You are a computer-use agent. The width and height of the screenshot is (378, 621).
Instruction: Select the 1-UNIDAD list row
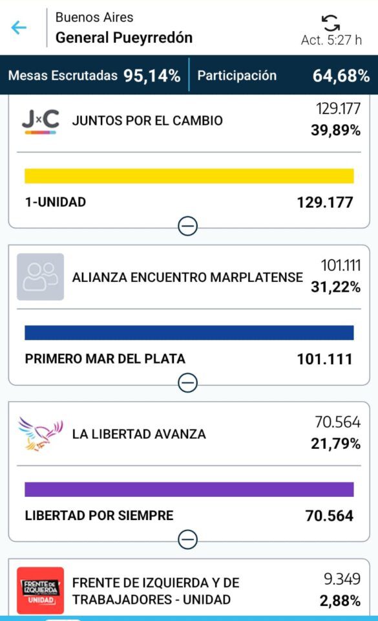click(189, 202)
